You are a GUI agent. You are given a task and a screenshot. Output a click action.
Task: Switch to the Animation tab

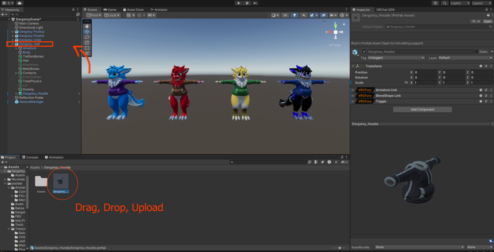[54, 157]
